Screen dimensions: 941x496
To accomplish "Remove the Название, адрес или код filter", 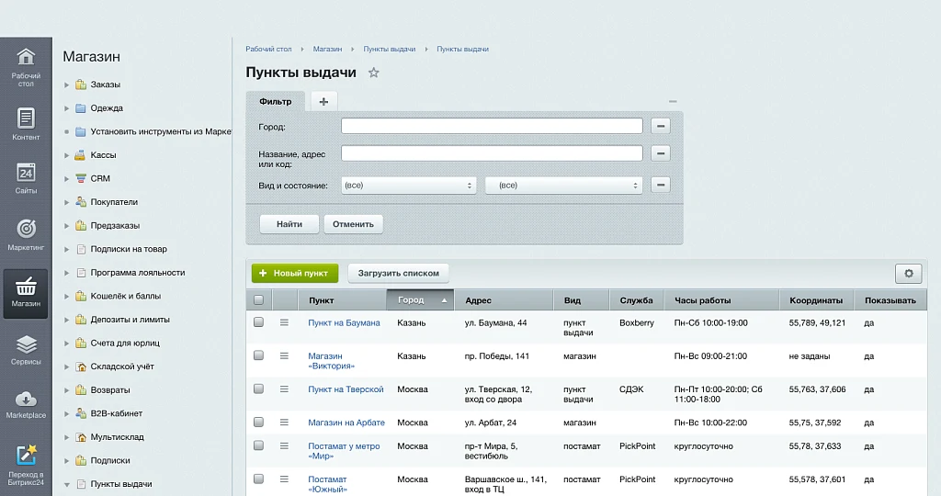I will tap(660, 153).
